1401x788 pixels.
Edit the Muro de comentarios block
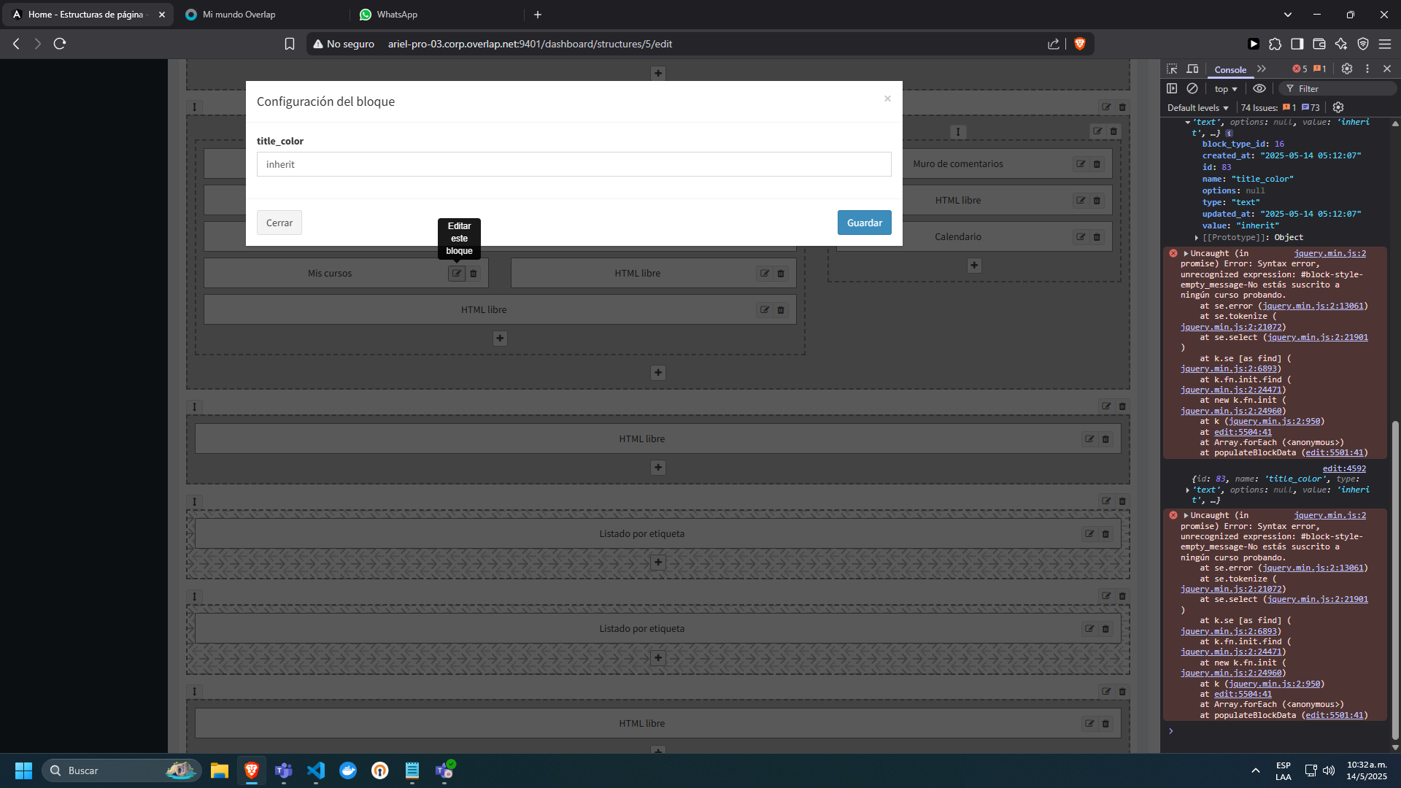1081,164
